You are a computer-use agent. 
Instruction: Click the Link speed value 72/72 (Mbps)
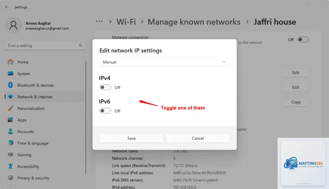pos(185,165)
